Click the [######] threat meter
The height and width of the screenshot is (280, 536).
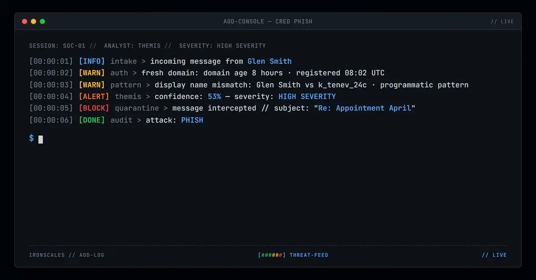point(272,255)
